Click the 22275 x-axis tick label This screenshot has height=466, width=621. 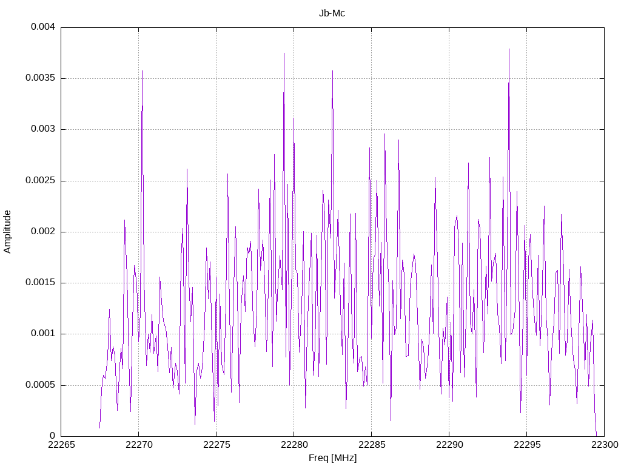(x=217, y=445)
